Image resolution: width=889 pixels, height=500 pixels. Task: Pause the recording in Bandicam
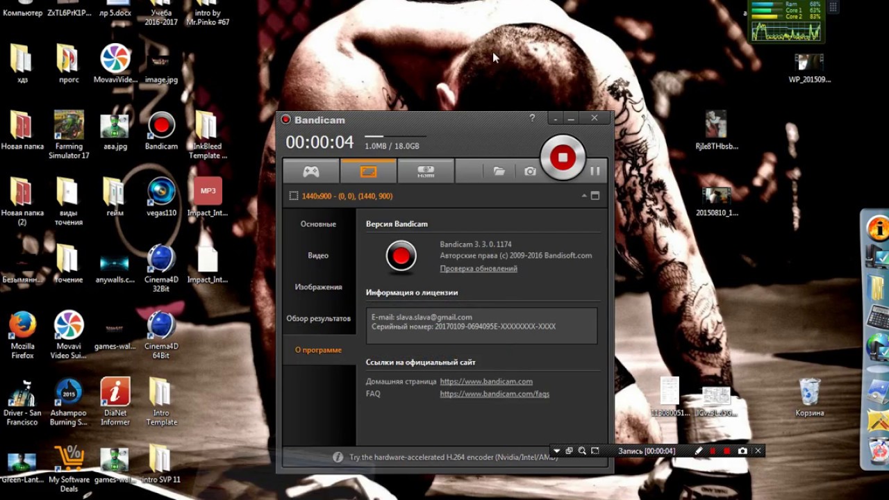595,171
